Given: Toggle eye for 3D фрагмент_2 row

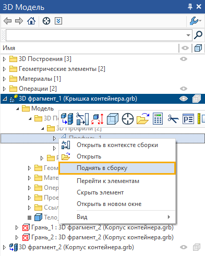Looking at the screenshot, I should [x=184, y=247].
